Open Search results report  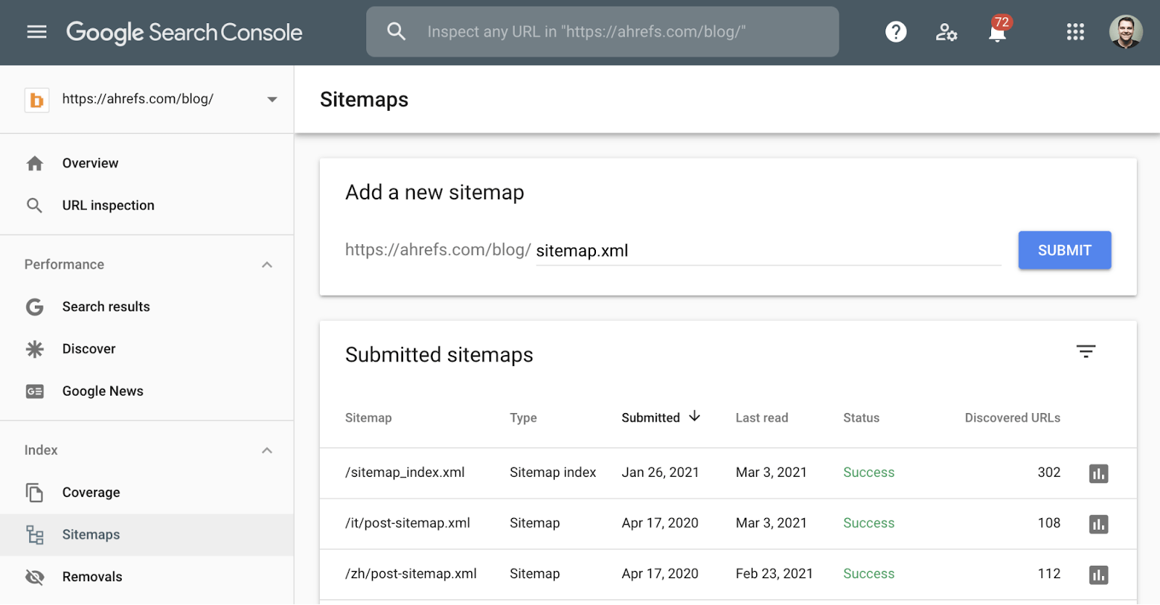106,307
